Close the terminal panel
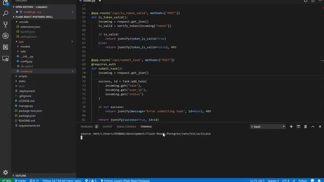324x182 pixels. [320, 126]
